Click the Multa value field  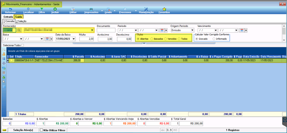87,39
